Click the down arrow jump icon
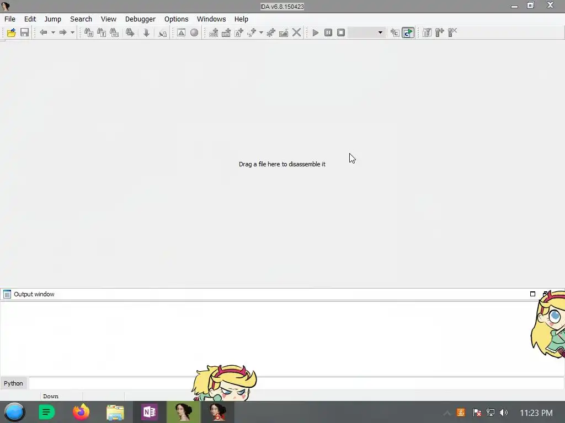 click(146, 32)
